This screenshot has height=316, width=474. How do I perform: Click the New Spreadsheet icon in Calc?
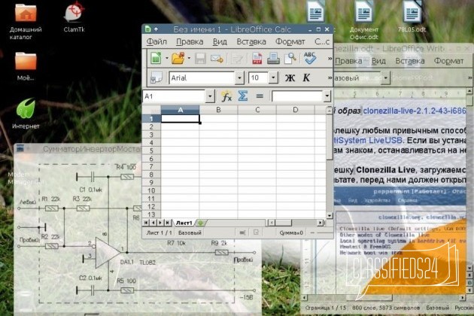[x=156, y=58]
